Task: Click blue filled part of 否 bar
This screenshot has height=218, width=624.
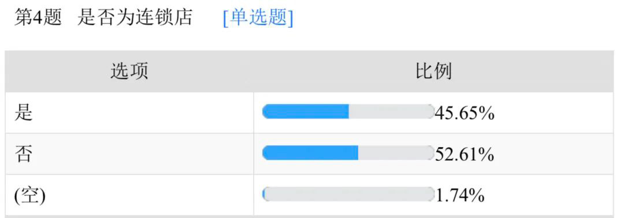Action: click(310, 153)
